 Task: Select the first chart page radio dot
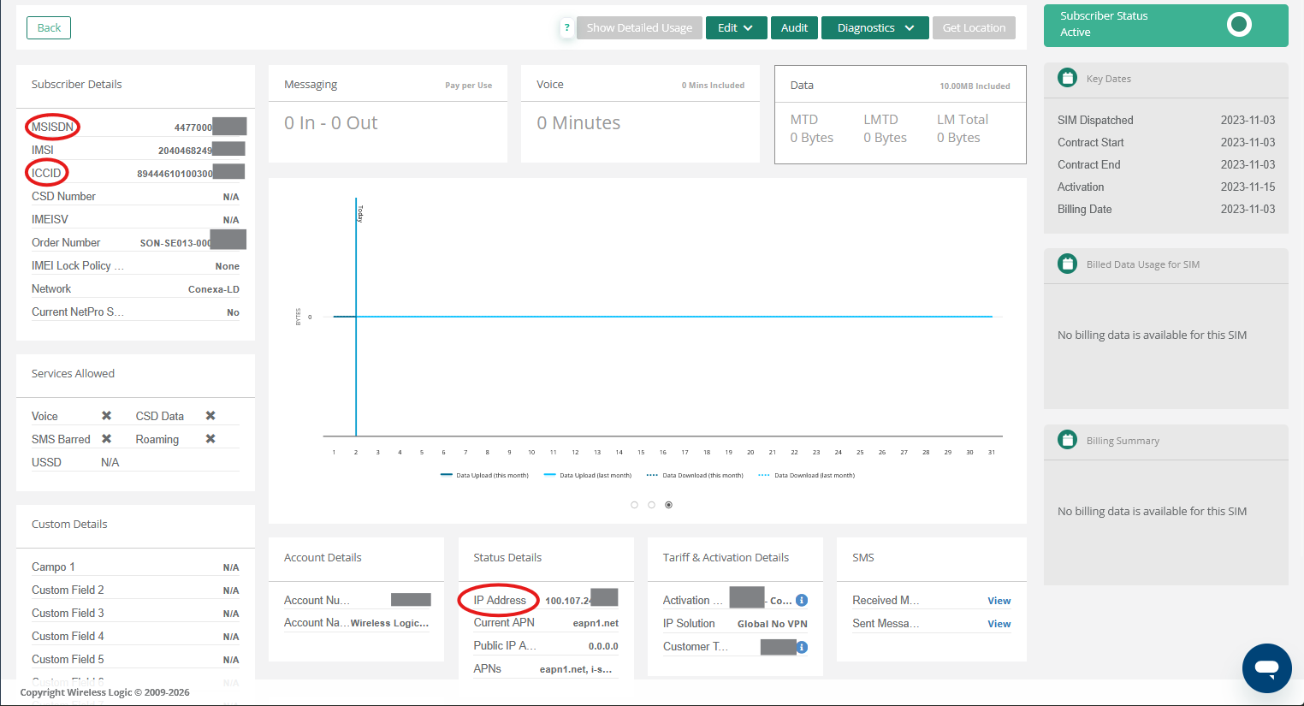(634, 505)
